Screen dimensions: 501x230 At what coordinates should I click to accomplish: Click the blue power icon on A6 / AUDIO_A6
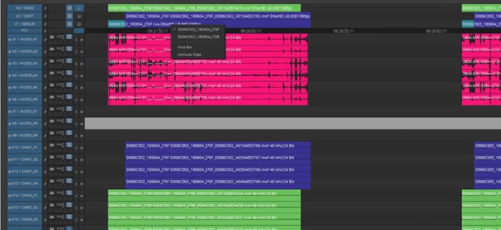click(69, 99)
